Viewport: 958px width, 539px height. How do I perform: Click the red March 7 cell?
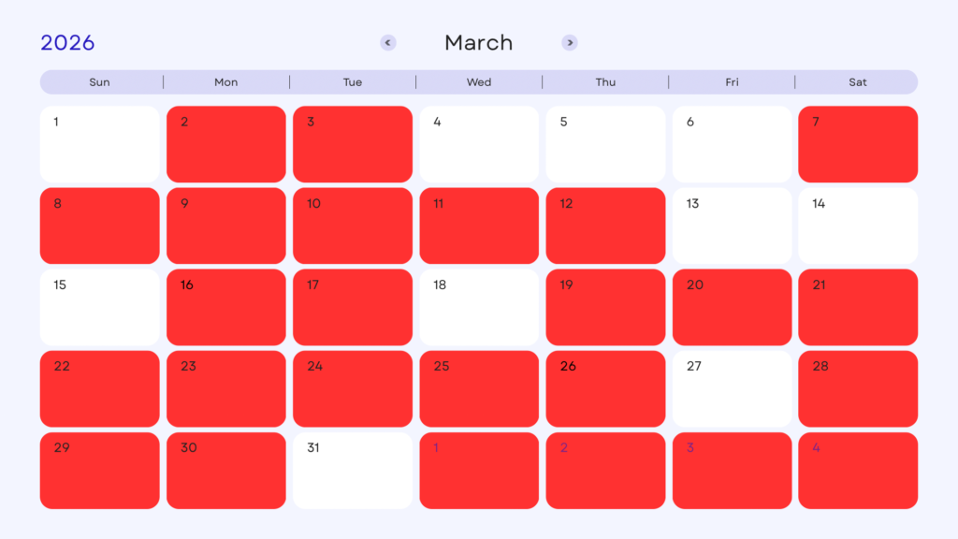858,144
